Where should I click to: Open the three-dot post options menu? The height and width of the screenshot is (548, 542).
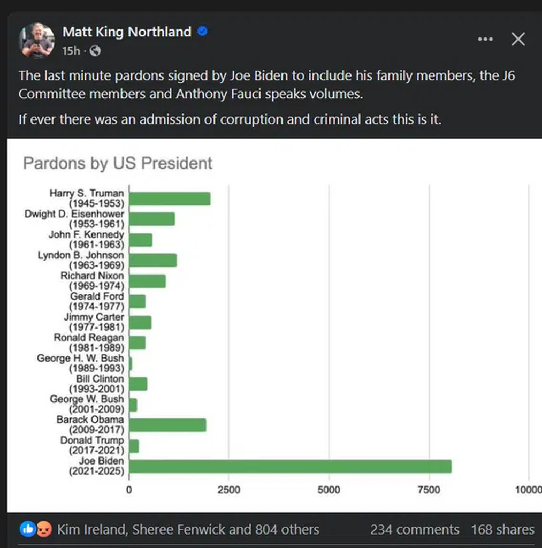[485, 39]
